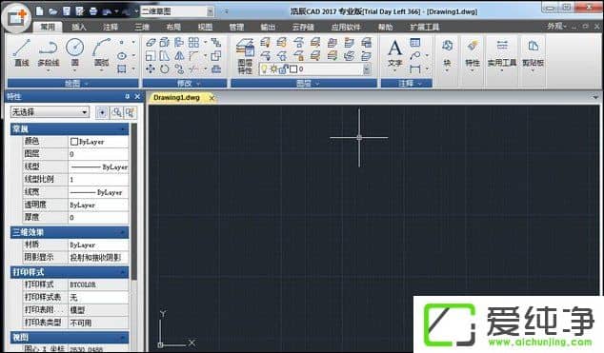Select the Line (直线) drawing tool
The image size is (604, 353).
click(x=22, y=52)
